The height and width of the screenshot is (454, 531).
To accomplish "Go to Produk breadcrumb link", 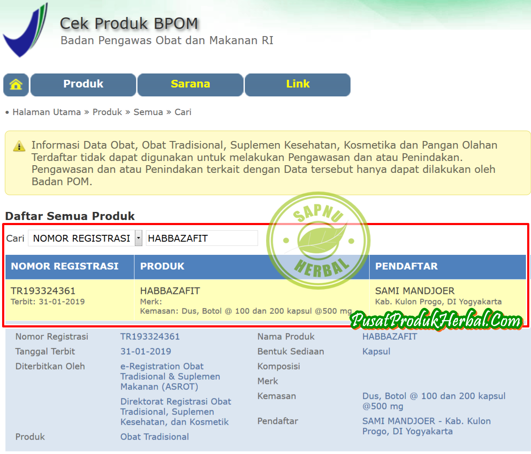I will [107, 112].
